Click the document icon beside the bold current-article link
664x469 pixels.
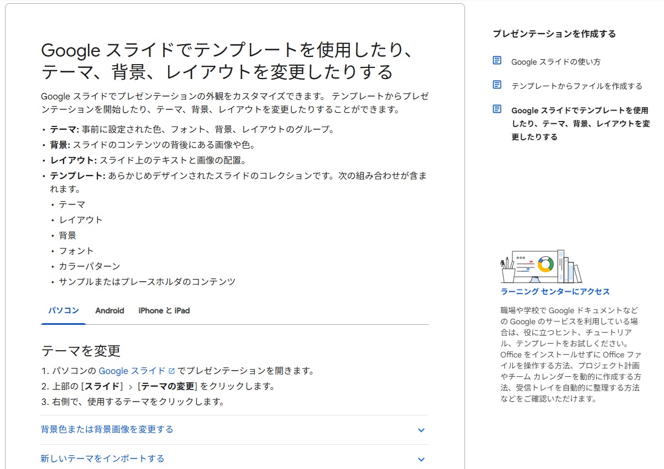(x=497, y=109)
